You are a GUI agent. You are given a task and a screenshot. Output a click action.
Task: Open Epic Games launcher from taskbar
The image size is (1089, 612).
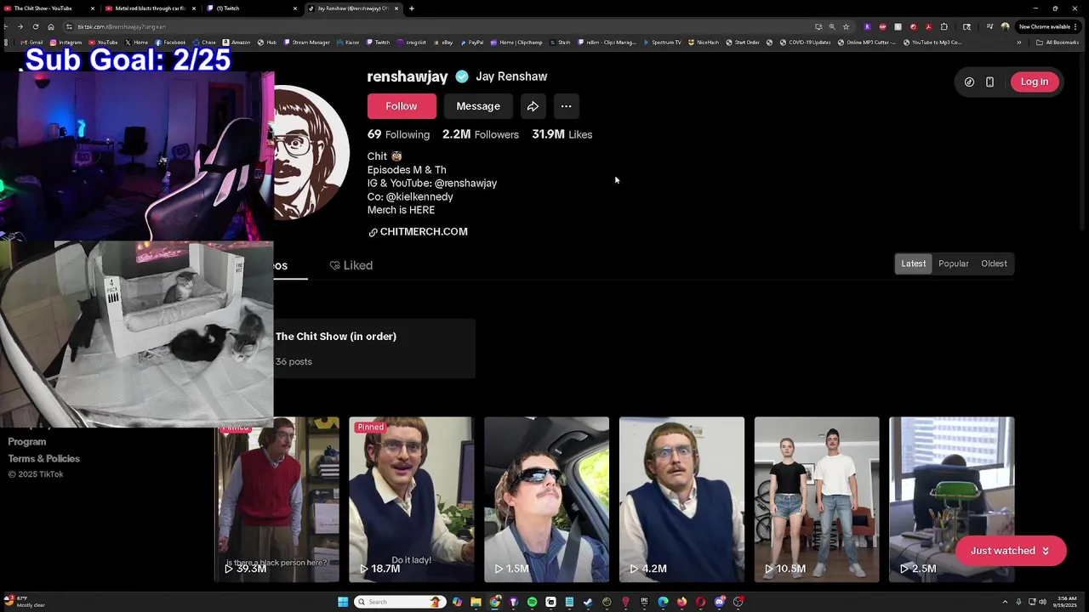point(644,602)
